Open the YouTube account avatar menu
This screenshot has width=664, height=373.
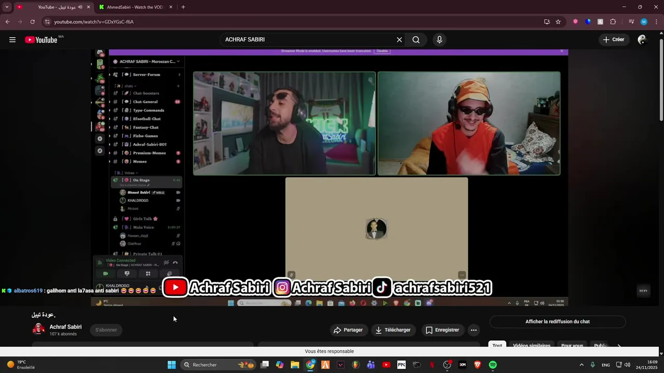[642, 39]
